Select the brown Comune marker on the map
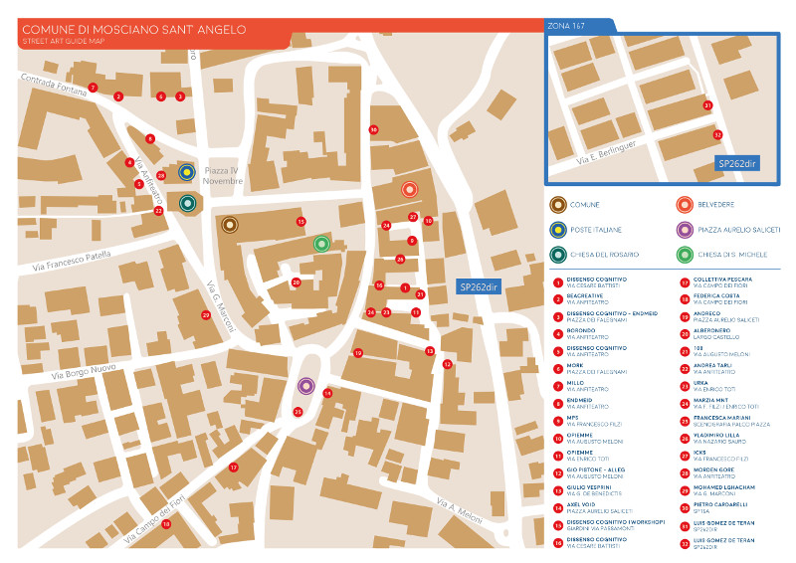The height and width of the screenshot is (563, 796). click(x=229, y=225)
